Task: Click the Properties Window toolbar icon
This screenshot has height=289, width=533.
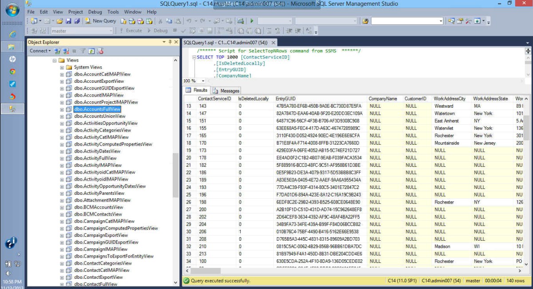Action: [x=460, y=21]
